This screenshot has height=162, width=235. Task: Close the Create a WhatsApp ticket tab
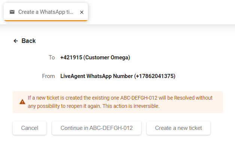pos(82,12)
